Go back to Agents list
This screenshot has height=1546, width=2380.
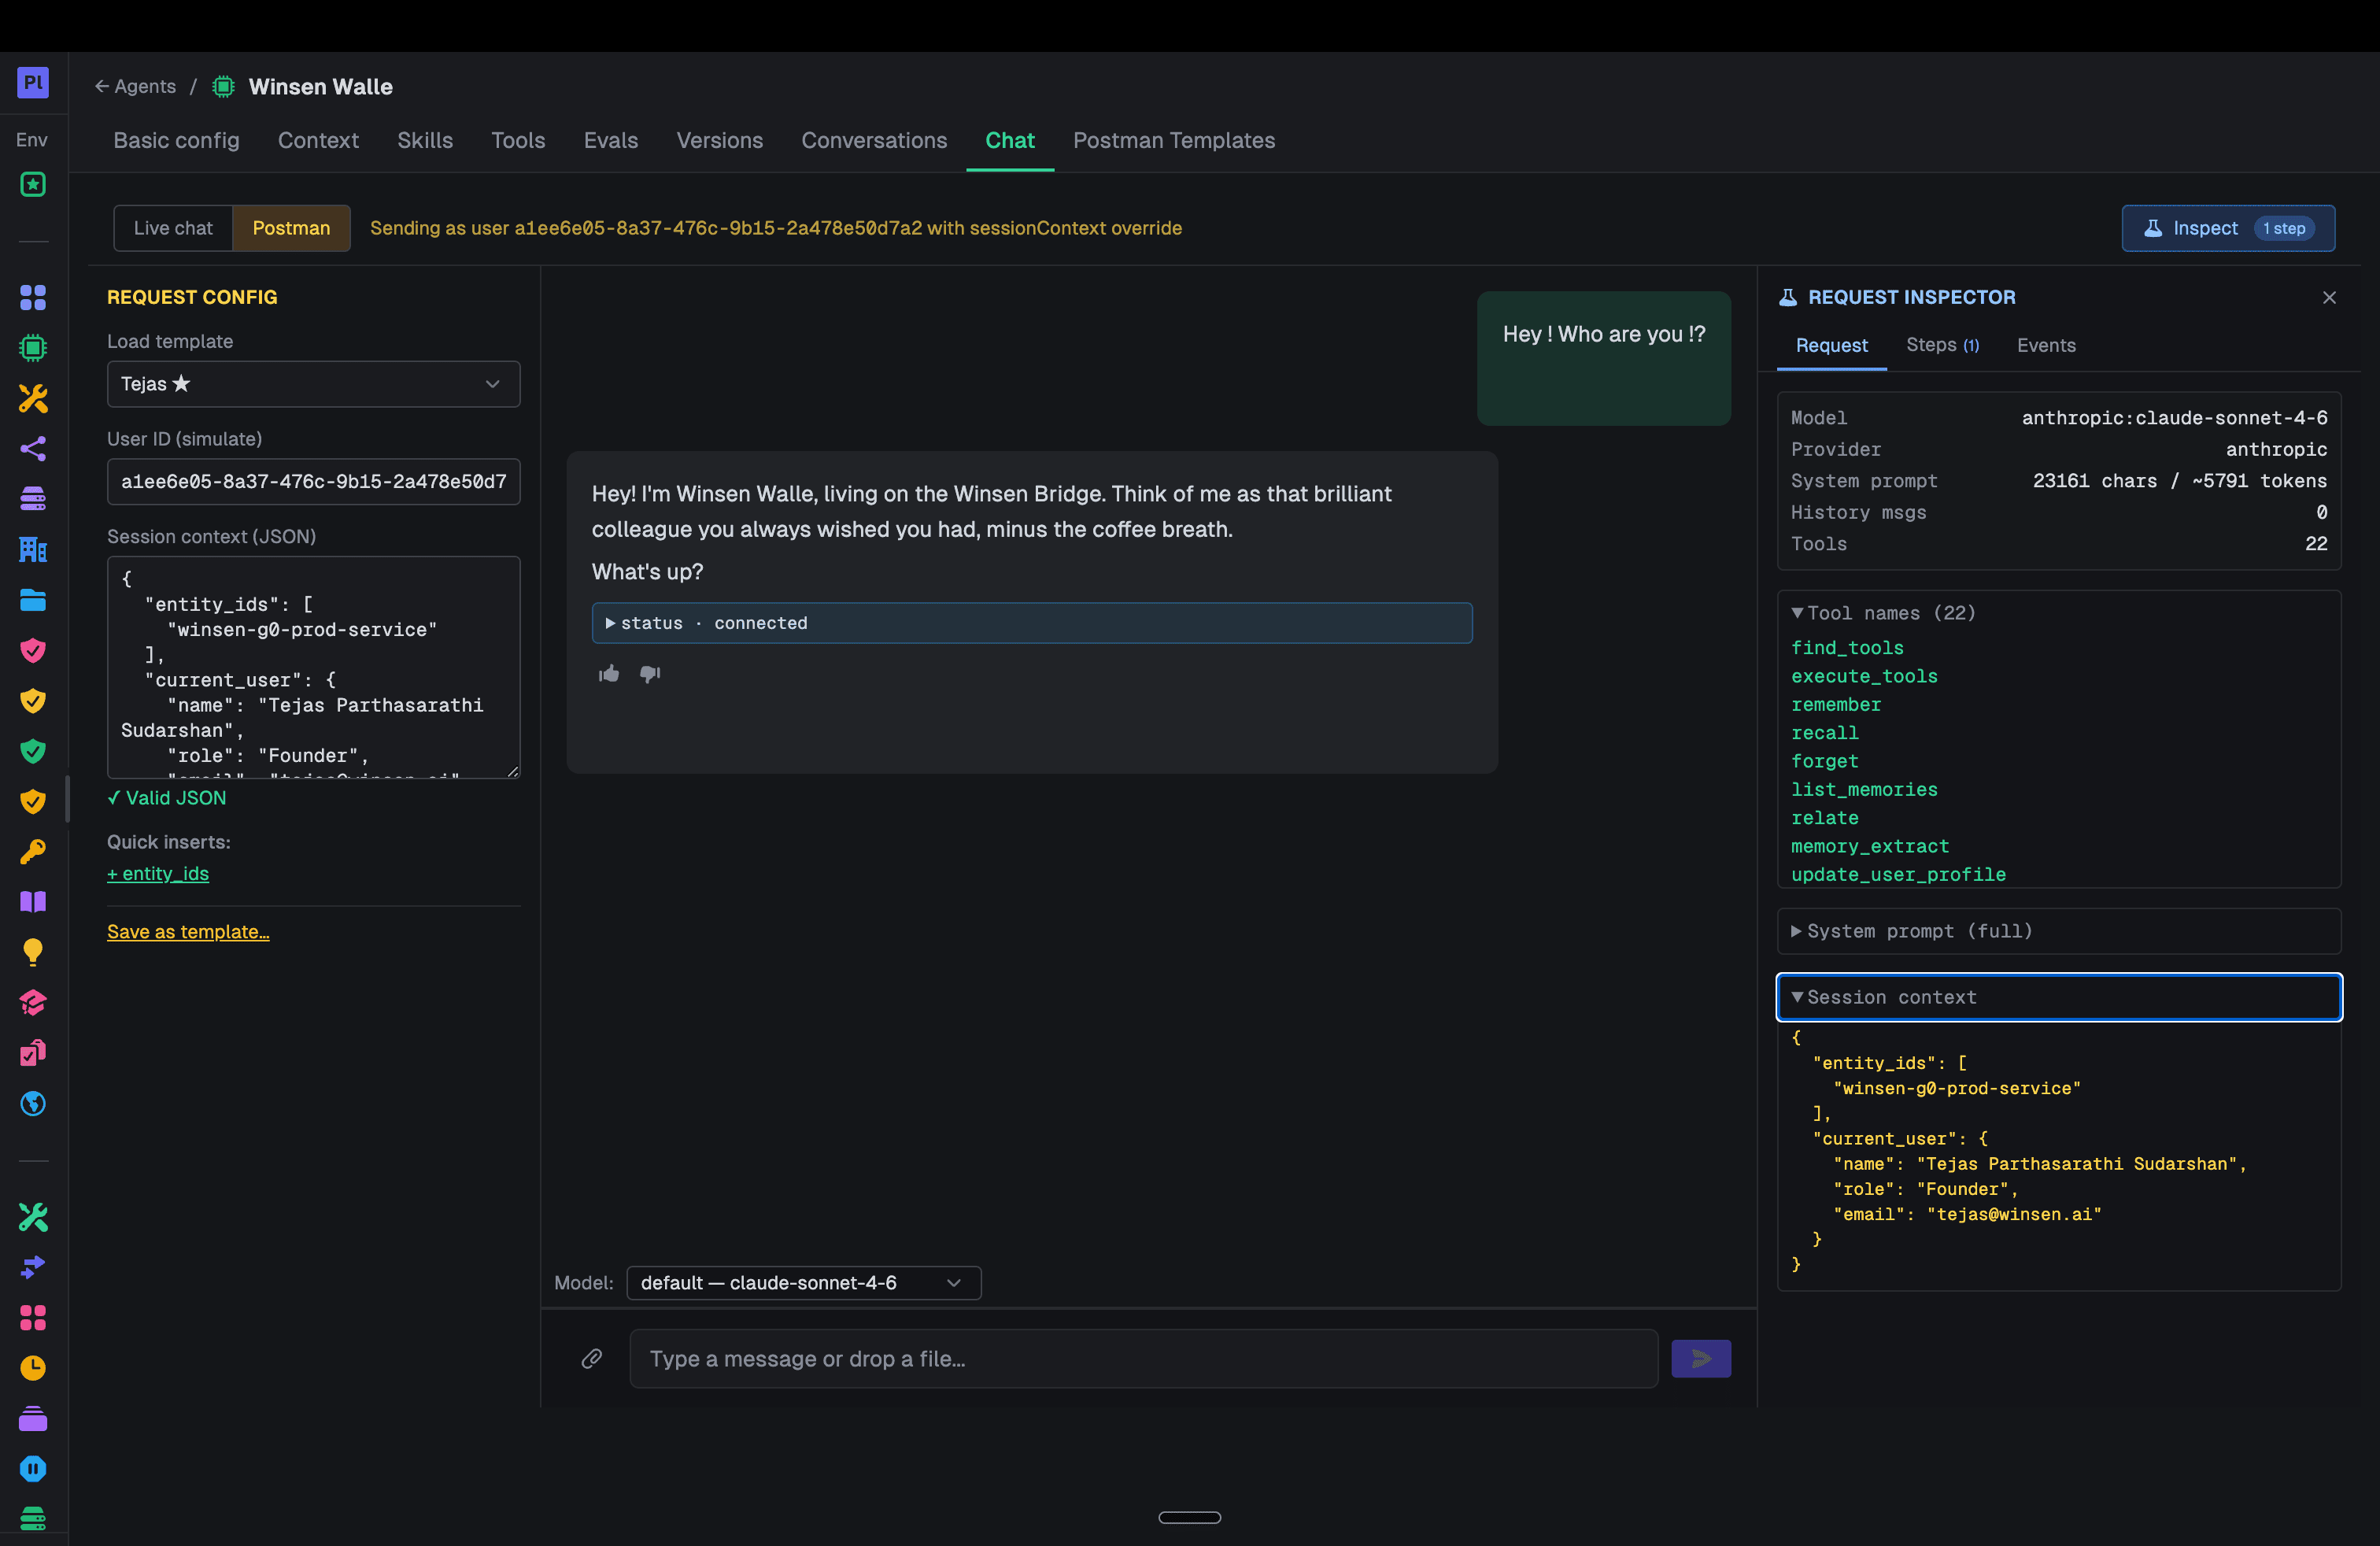point(135,86)
